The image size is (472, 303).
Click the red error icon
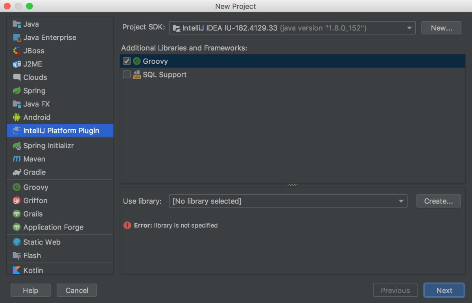(x=127, y=225)
